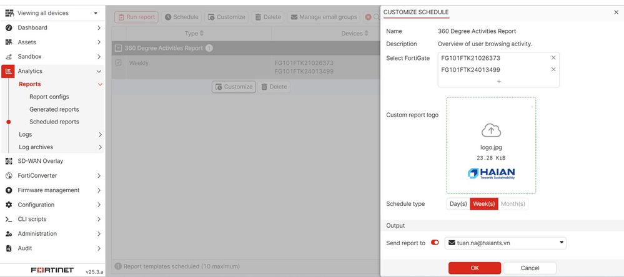Viewport: 624px width, 277px height.
Task: Toggle the Weekly report row checkbox
Action: (x=119, y=63)
